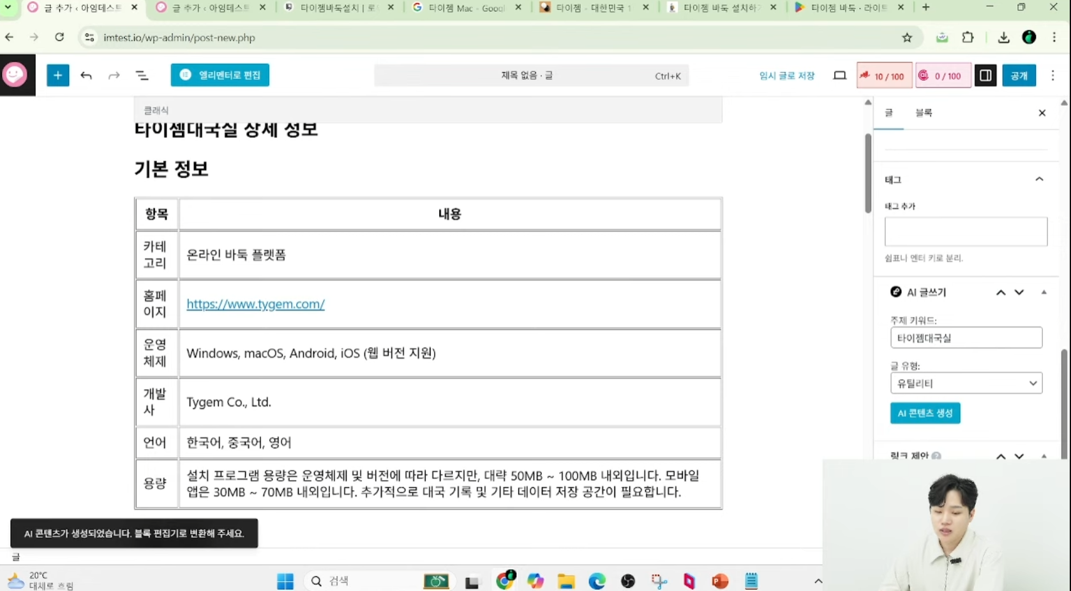Viewport: 1071px width, 591px height.
Task: Switch to the 글 sidebar tab
Action: (888, 113)
